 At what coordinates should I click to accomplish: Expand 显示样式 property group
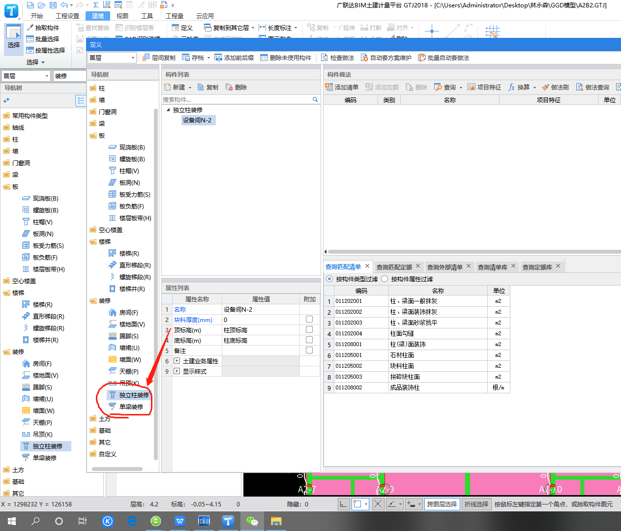[x=177, y=371]
